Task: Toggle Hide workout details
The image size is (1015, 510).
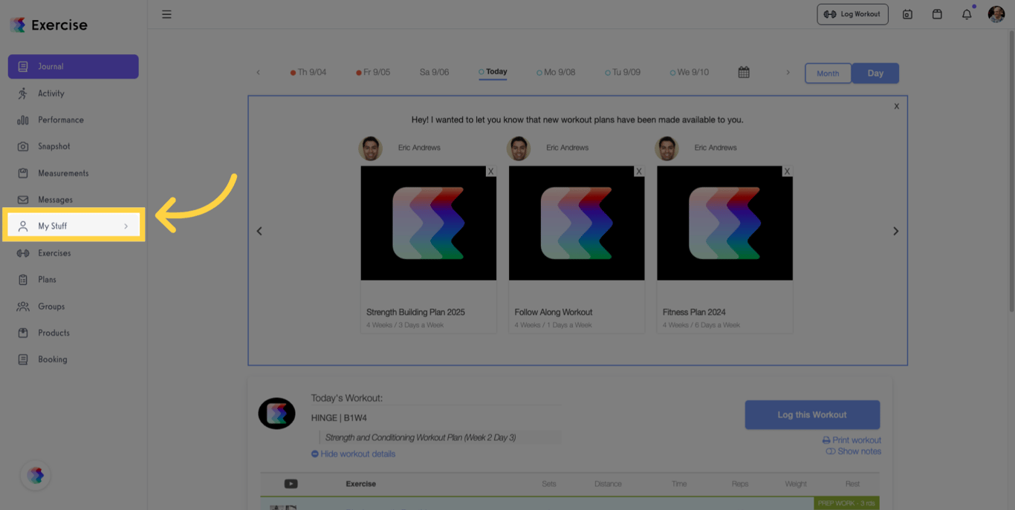Action: 353,454
